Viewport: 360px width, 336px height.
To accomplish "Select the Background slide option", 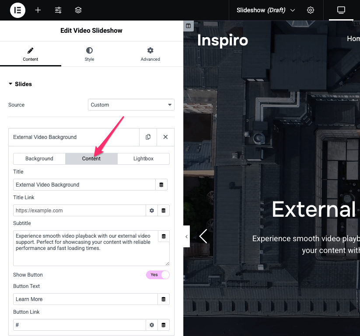I will (39, 159).
